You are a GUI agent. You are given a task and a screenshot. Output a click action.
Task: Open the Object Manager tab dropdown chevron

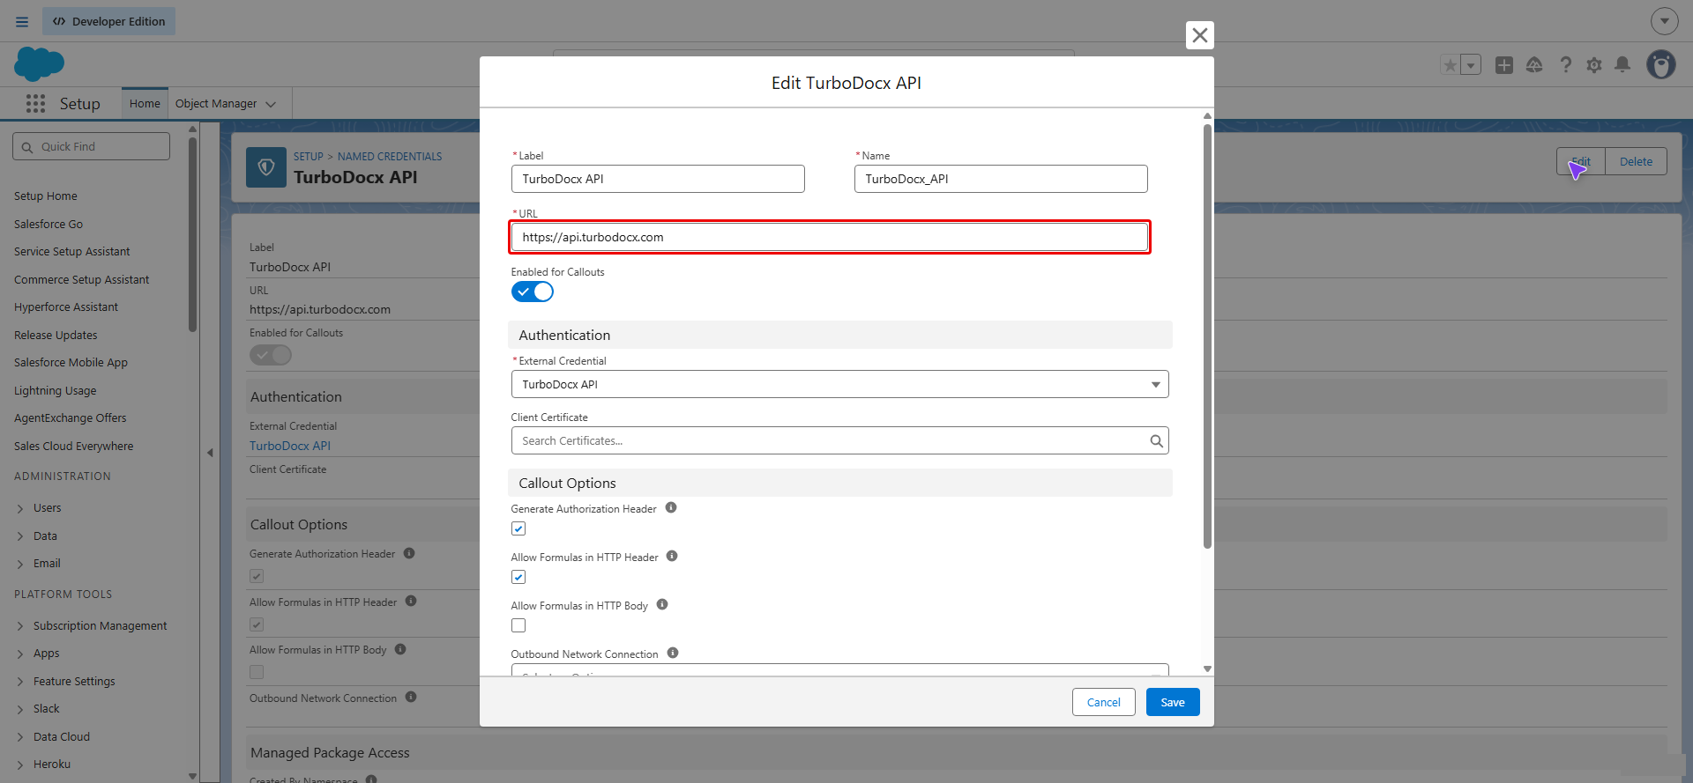pos(271,104)
